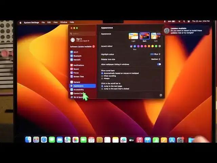Screen dimensions: 217x163
Task: Open the View menu
Action: (56, 22)
